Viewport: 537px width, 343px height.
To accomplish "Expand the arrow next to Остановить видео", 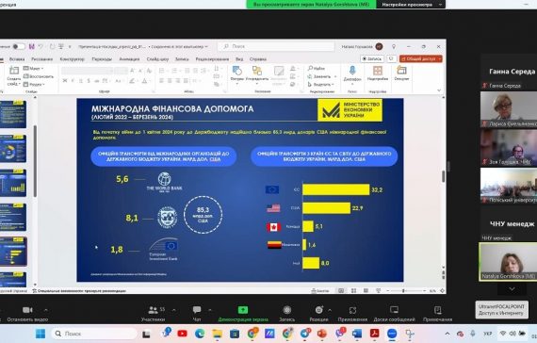I will [x=45, y=310].
